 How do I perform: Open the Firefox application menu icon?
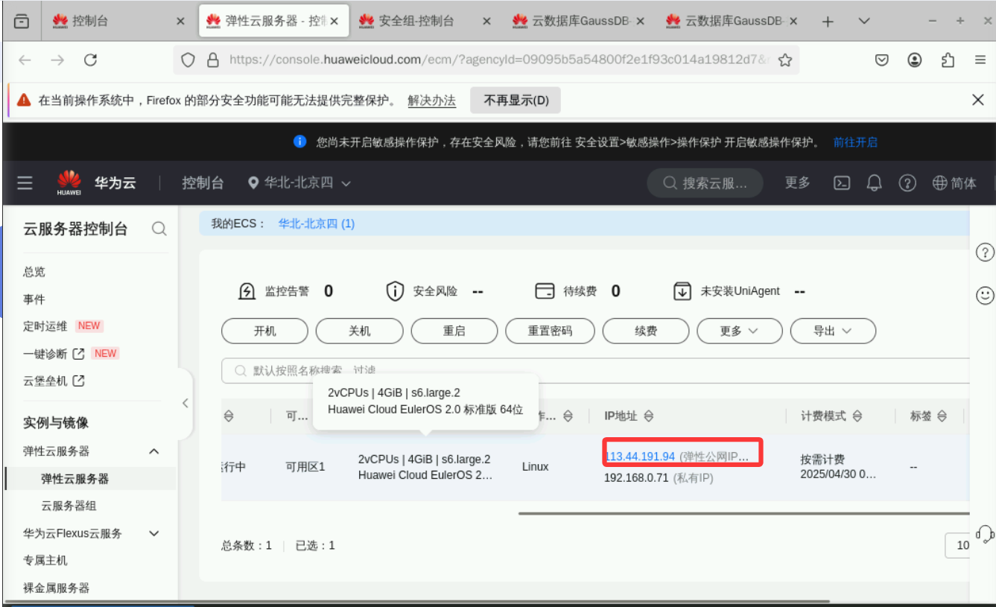[x=980, y=60]
